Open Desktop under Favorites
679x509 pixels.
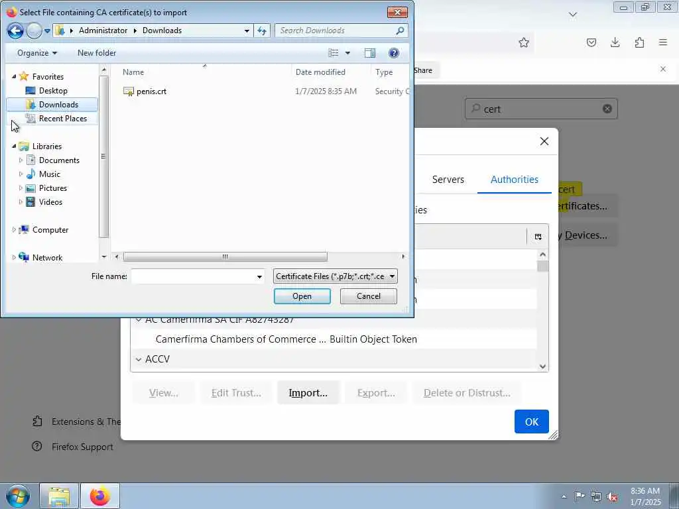pyautogui.click(x=53, y=90)
